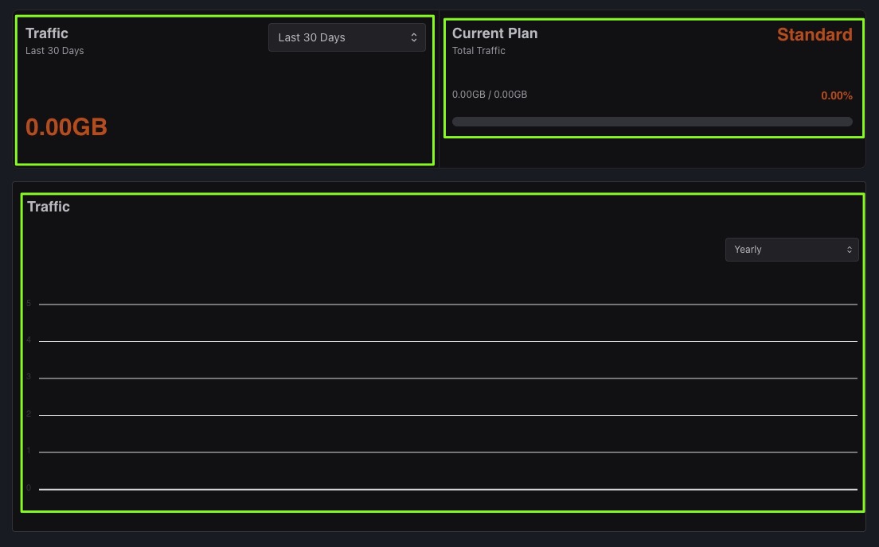Image resolution: width=879 pixels, height=547 pixels.
Task: Click the plan traffic usage progress bar
Action: pyautogui.click(x=652, y=122)
